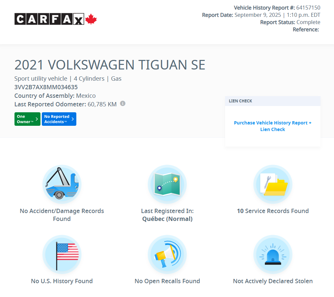Click the No Open Recalls Found label
This screenshot has width=334, height=297.
[x=167, y=281]
